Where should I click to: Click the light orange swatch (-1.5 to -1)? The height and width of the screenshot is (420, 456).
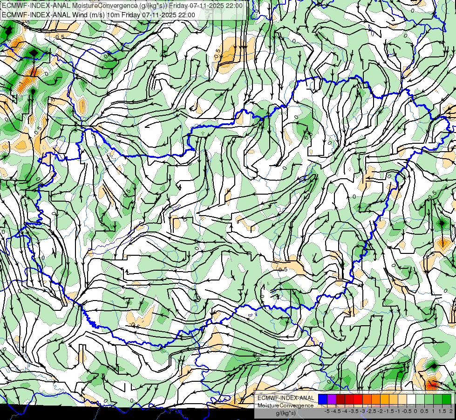click(x=394, y=399)
